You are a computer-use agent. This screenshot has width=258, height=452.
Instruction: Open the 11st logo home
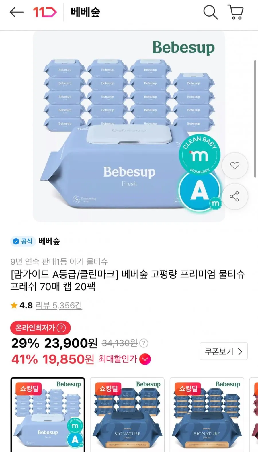(x=45, y=12)
